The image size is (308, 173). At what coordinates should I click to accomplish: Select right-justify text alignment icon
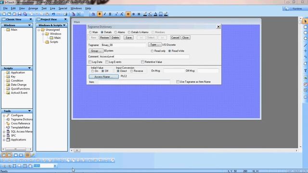pyautogui.click(x=139, y=14)
